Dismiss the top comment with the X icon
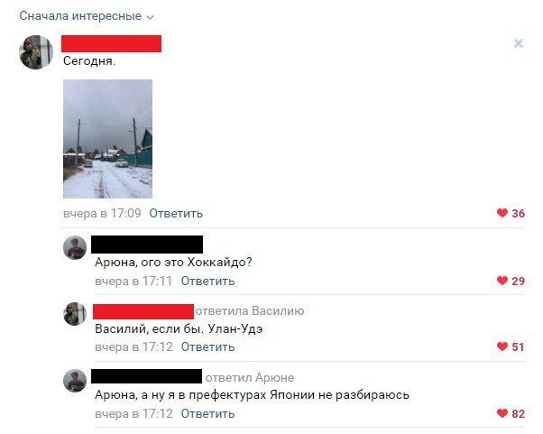543x434 pixels. point(519,43)
